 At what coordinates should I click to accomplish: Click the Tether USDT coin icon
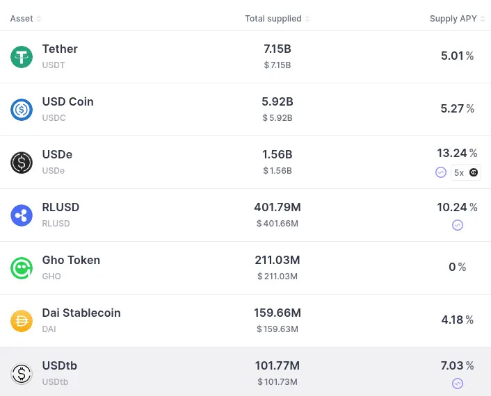(x=22, y=56)
